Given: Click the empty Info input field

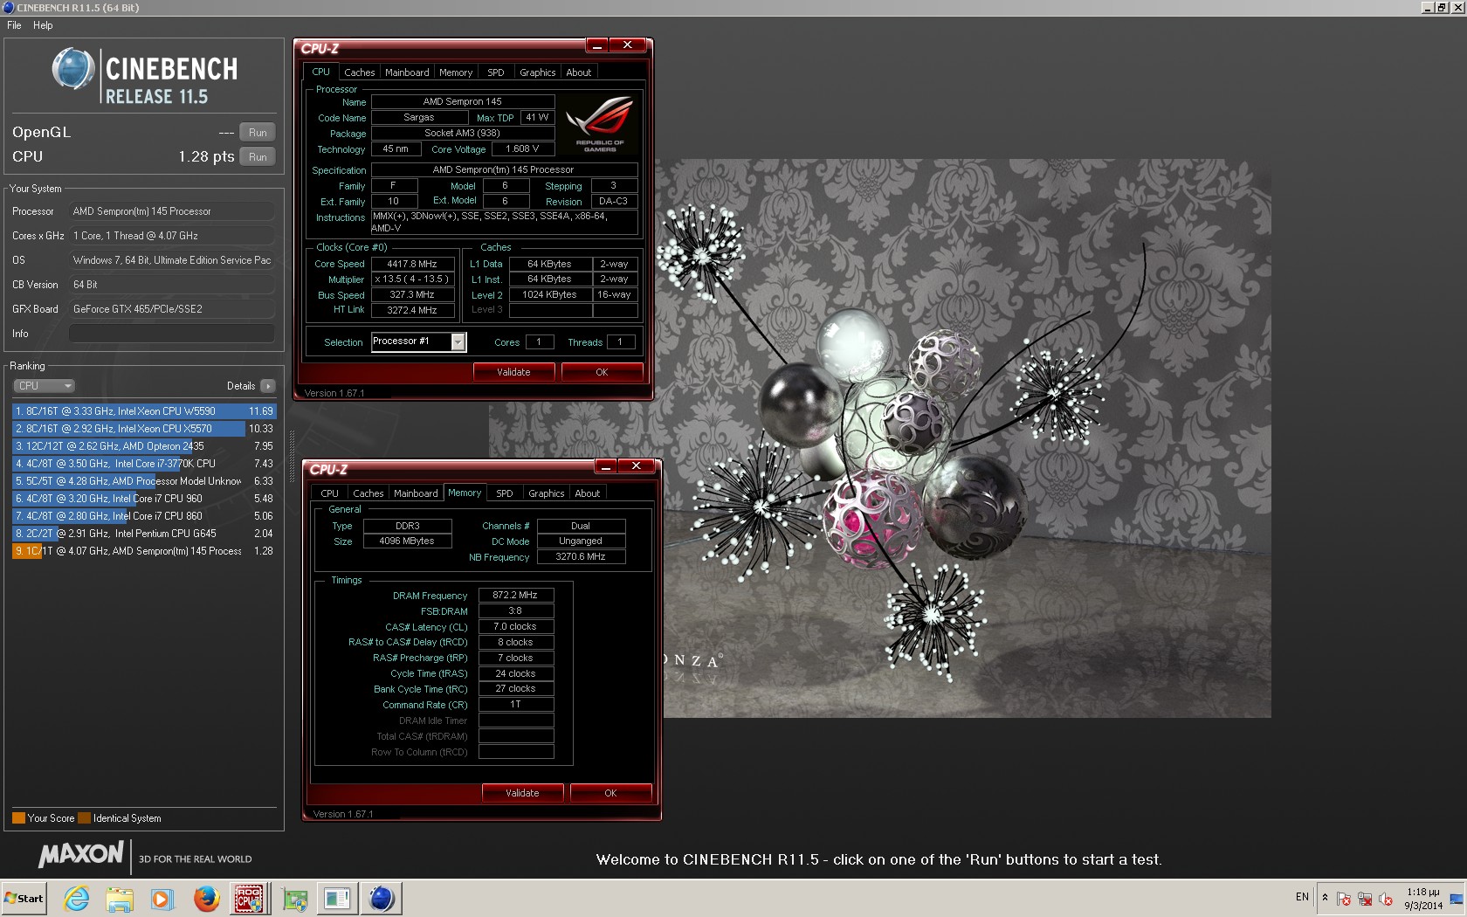Looking at the screenshot, I should point(171,334).
